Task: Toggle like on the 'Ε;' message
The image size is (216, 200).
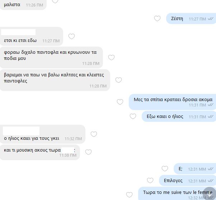Action: click(x=165, y=168)
